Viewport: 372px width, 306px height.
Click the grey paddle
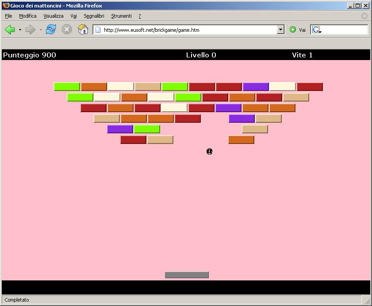(x=187, y=275)
